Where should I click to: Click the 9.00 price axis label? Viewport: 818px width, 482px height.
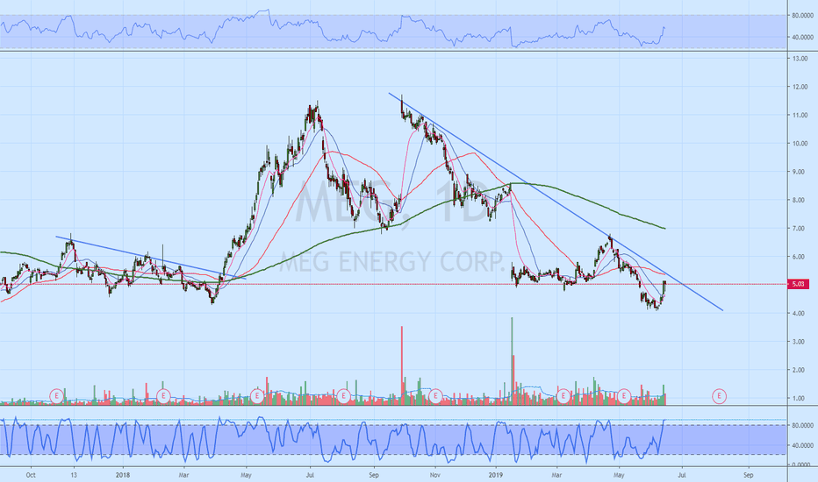800,172
